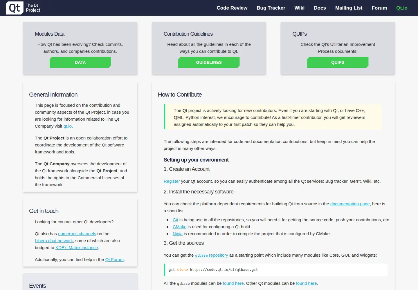This screenshot has height=290, width=418.
Task: Open the Mailing List nav item
Action: (x=349, y=8)
